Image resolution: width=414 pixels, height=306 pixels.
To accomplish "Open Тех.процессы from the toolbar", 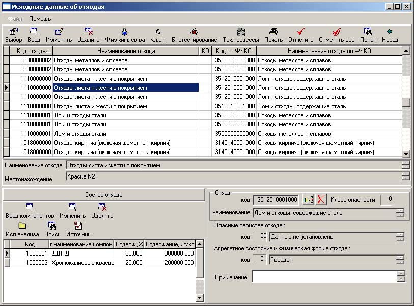I will click(x=240, y=35).
